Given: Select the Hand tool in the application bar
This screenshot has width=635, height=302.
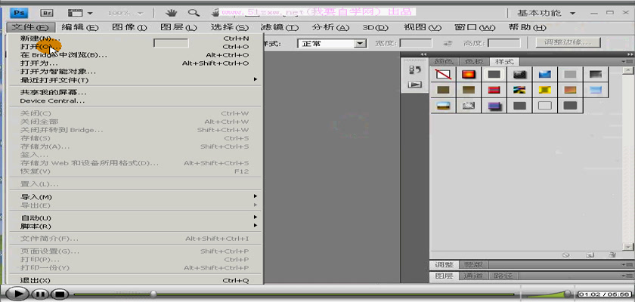Looking at the screenshot, I should point(172,13).
